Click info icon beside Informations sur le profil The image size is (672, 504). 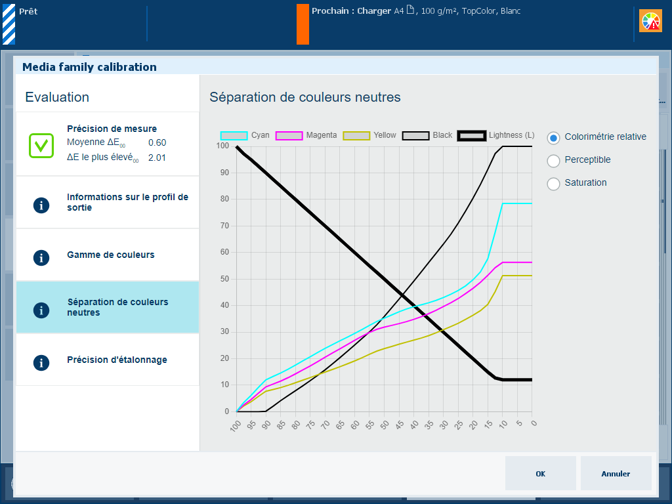[x=41, y=205]
